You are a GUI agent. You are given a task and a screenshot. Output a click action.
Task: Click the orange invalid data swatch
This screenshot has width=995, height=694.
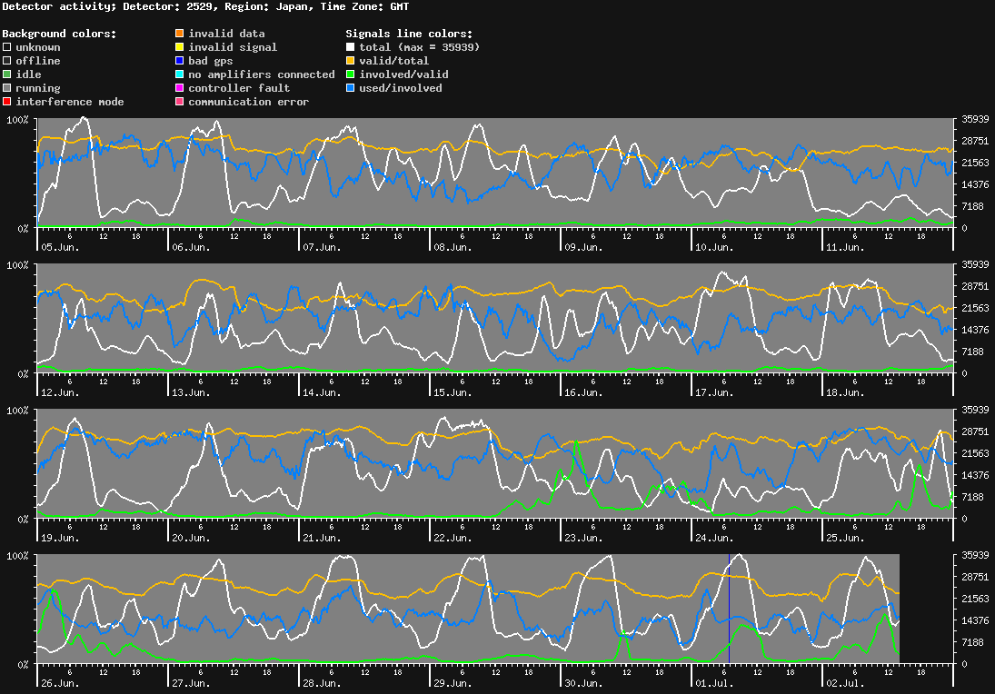click(x=180, y=34)
